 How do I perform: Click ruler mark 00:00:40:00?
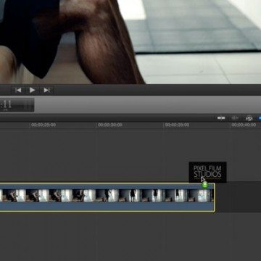pyautogui.click(x=244, y=125)
